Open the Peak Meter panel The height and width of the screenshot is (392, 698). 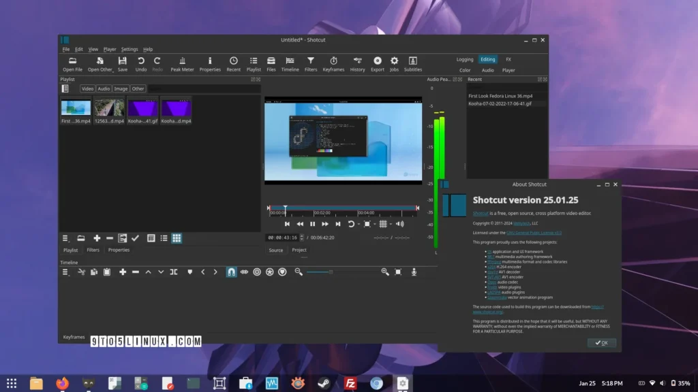pyautogui.click(x=182, y=64)
